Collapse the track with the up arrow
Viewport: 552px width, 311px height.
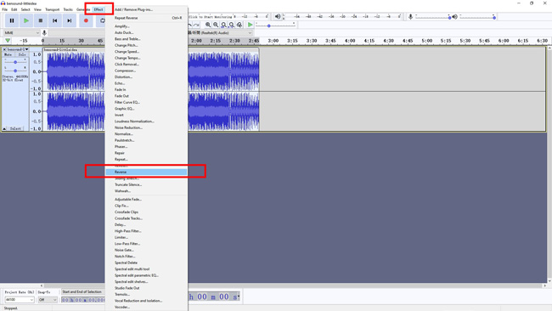click(x=4, y=129)
